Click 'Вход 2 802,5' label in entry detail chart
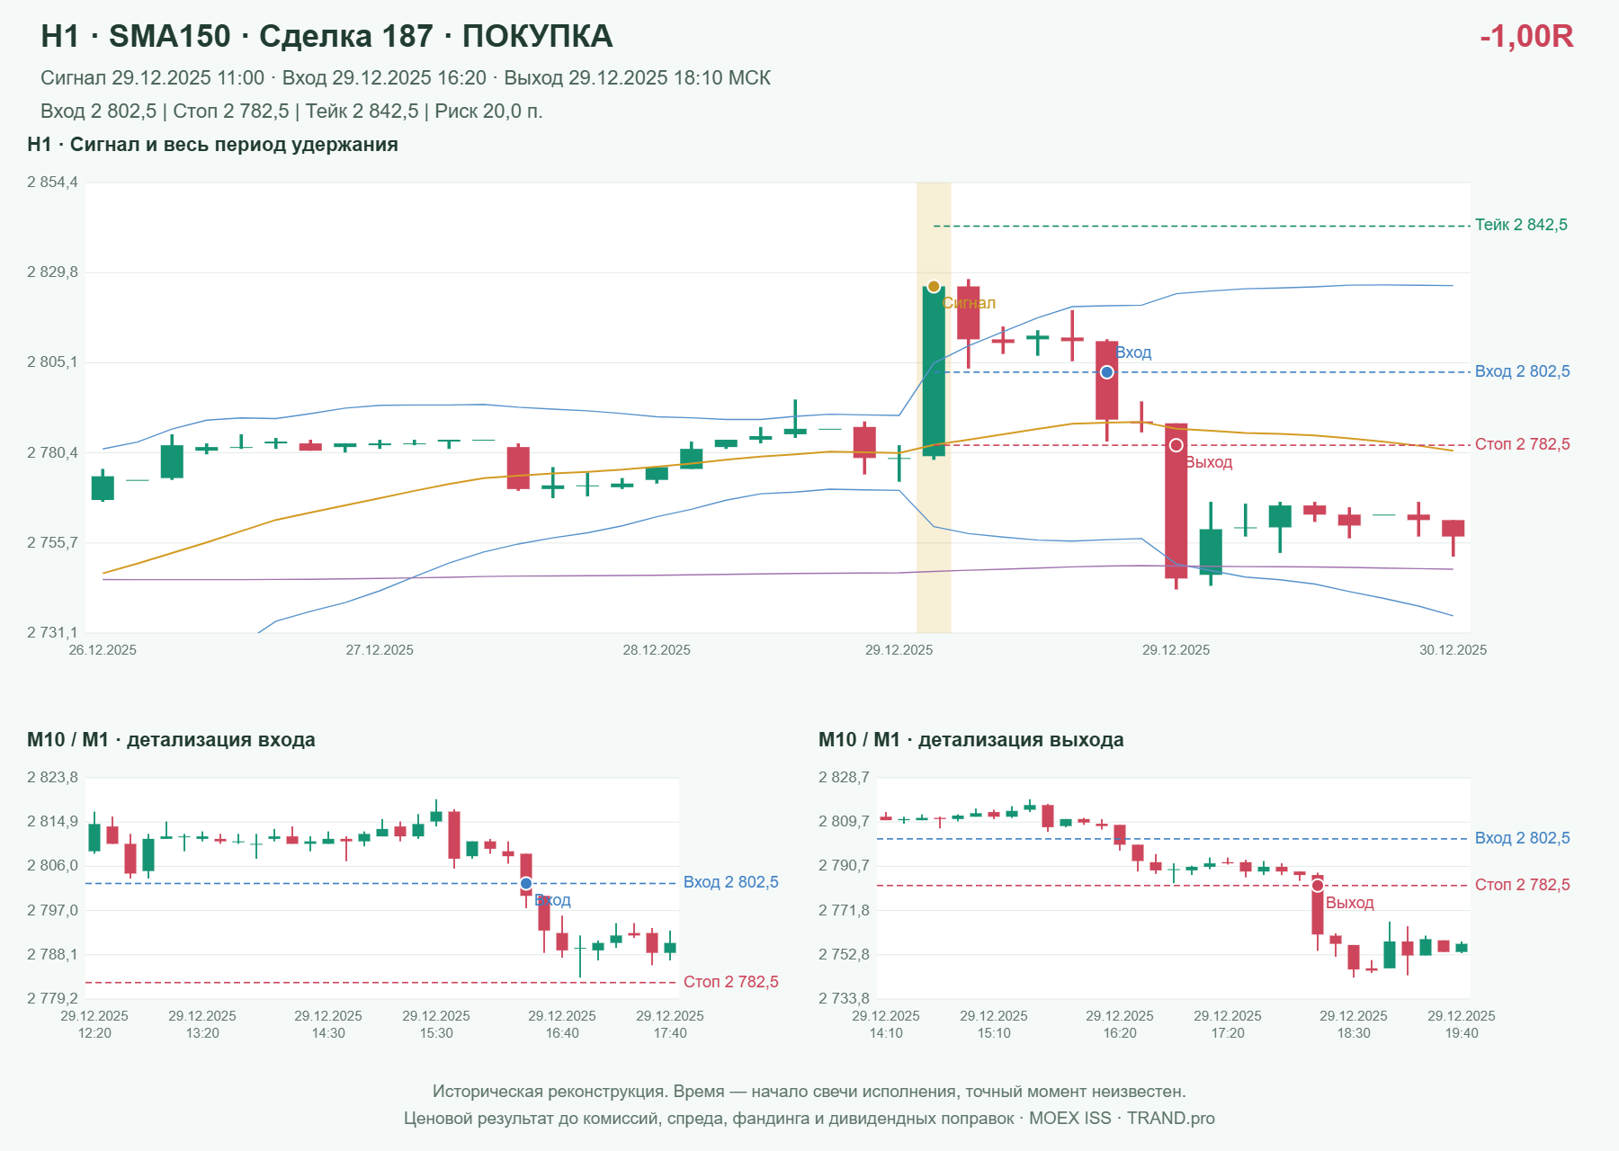The height and width of the screenshot is (1151, 1619). (730, 882)
